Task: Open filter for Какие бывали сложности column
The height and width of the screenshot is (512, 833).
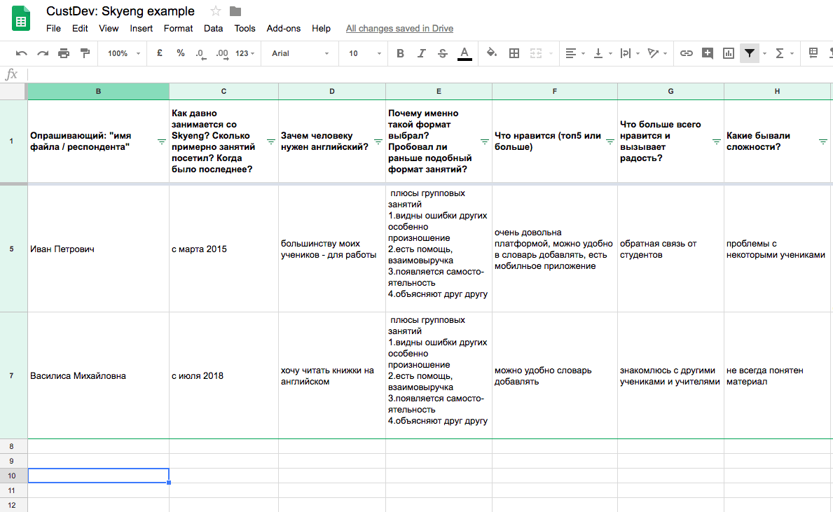Action: point(823,141)
